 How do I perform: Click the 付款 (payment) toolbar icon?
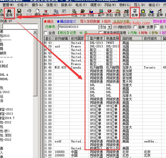click(91, 13)
